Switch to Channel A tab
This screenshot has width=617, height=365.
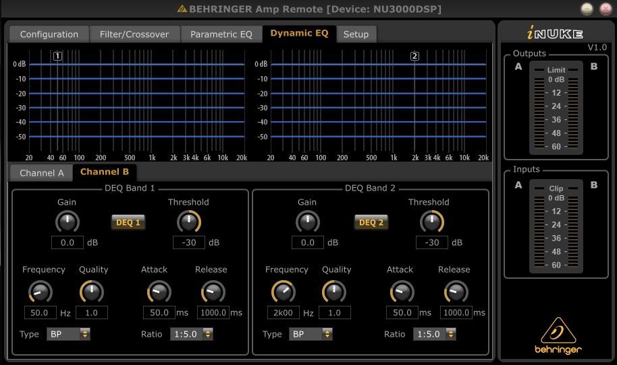pyautogui.click(x=41, y=173)
